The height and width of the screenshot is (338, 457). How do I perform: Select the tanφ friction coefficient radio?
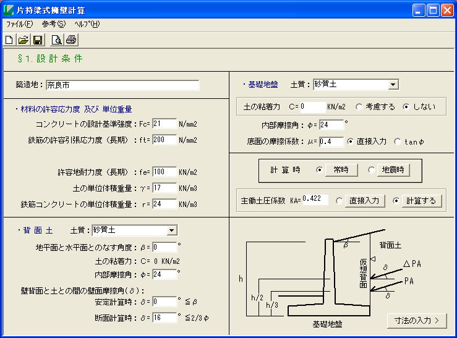point(398,142)
